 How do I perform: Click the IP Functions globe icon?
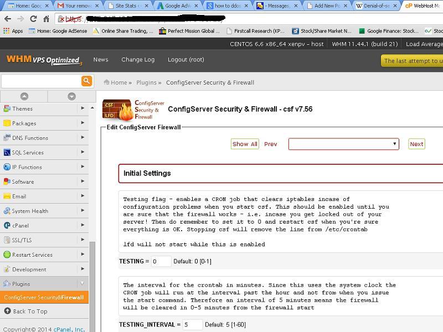(7, 167)
